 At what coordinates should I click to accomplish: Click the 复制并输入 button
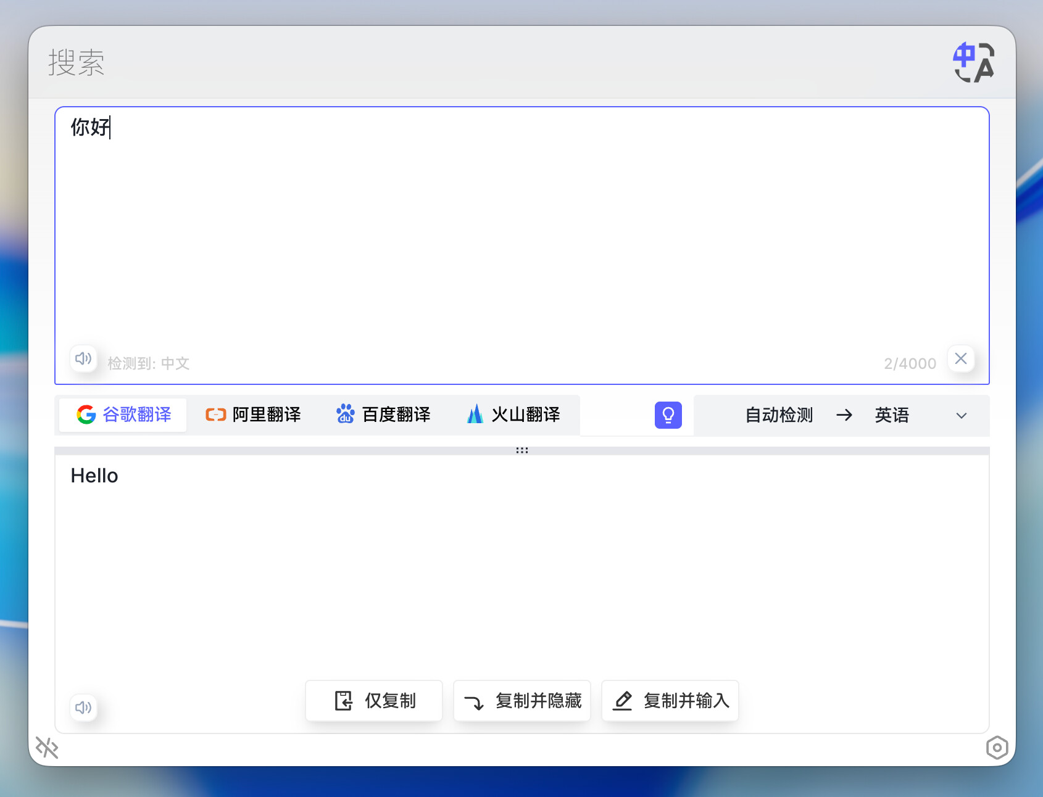click(x=670, y=701)
